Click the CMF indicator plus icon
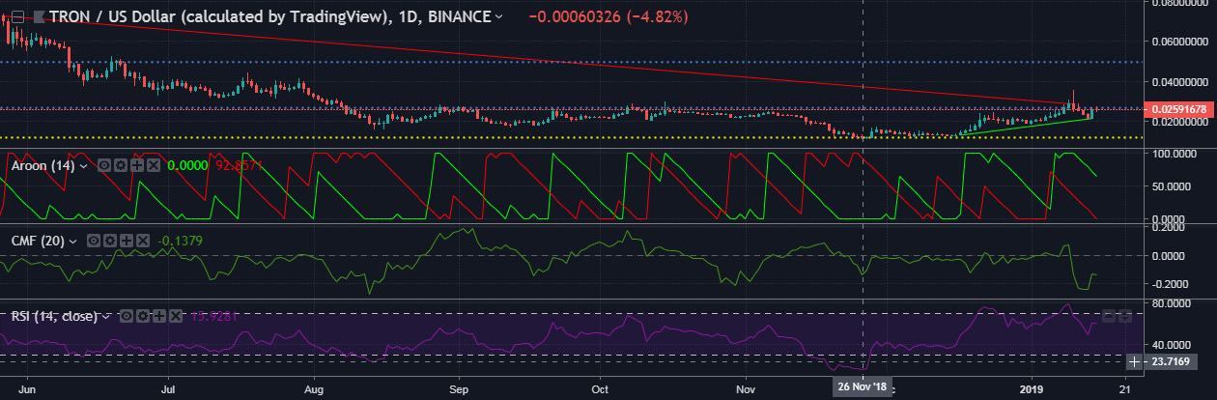The width and height of the screenshot is (1217, 400). [x=125, y=240]
